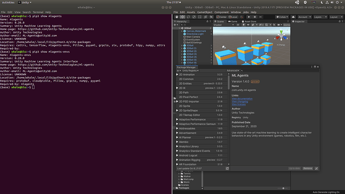Toggle grid snapping icon in toolbar
The height and width of the screenshot is (194, 345).
click(x=242, y=17)
